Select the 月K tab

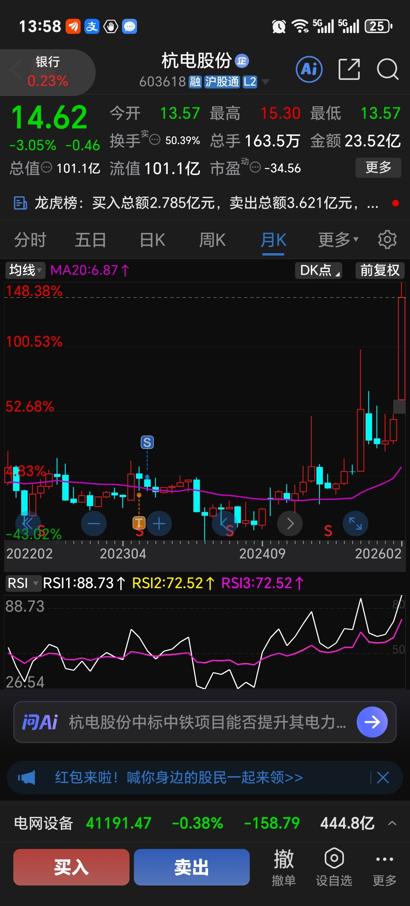[274, 240]
